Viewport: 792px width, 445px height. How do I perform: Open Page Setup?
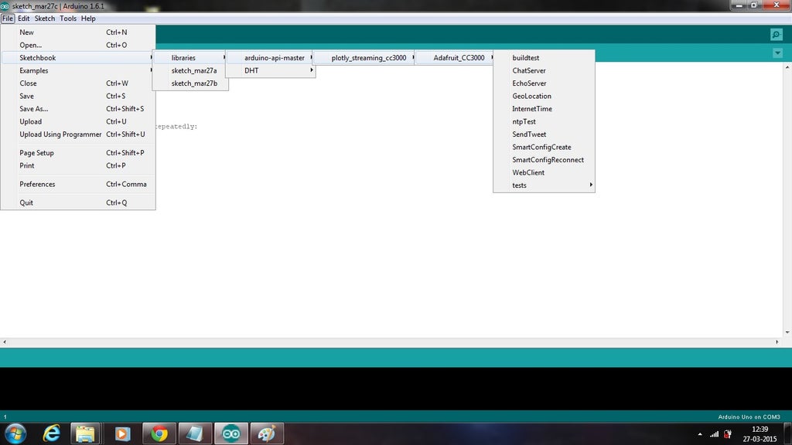pyautogui.click(x=78, y=153)
